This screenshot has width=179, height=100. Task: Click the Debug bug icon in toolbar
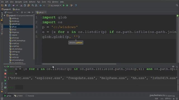pyautogui.click(x=67, y=6)
